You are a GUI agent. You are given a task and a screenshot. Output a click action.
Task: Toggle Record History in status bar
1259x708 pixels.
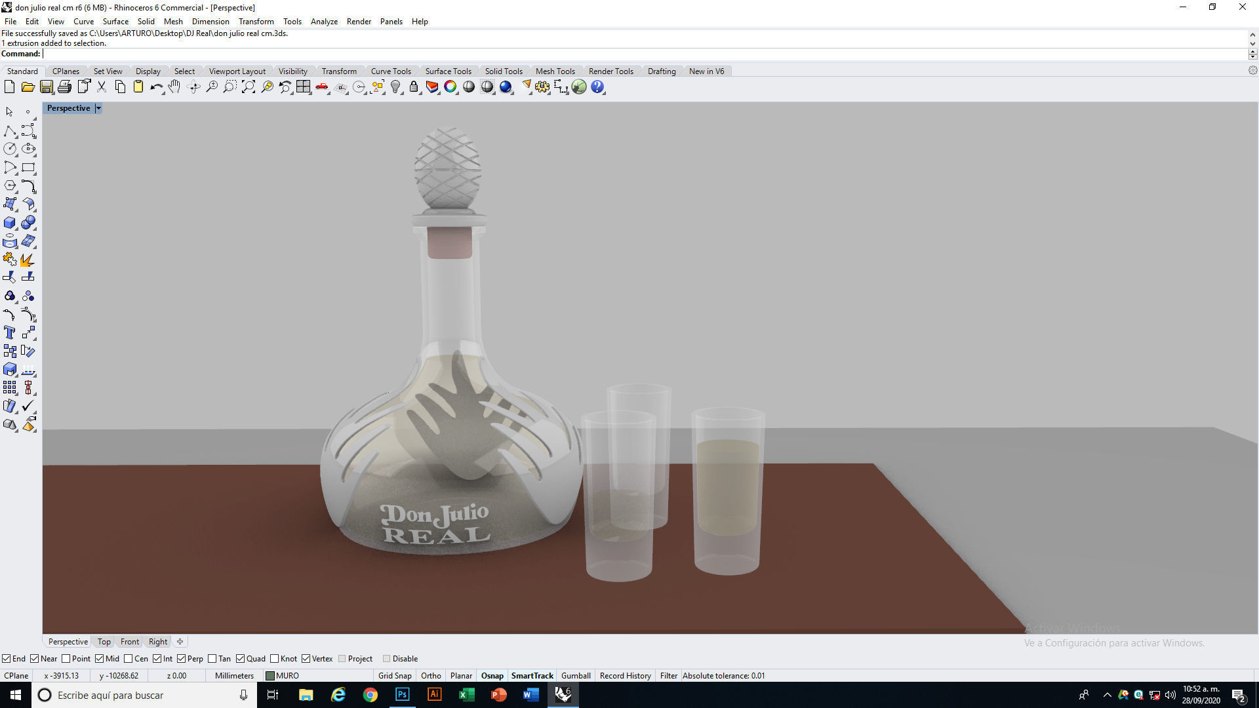[625, 676]
